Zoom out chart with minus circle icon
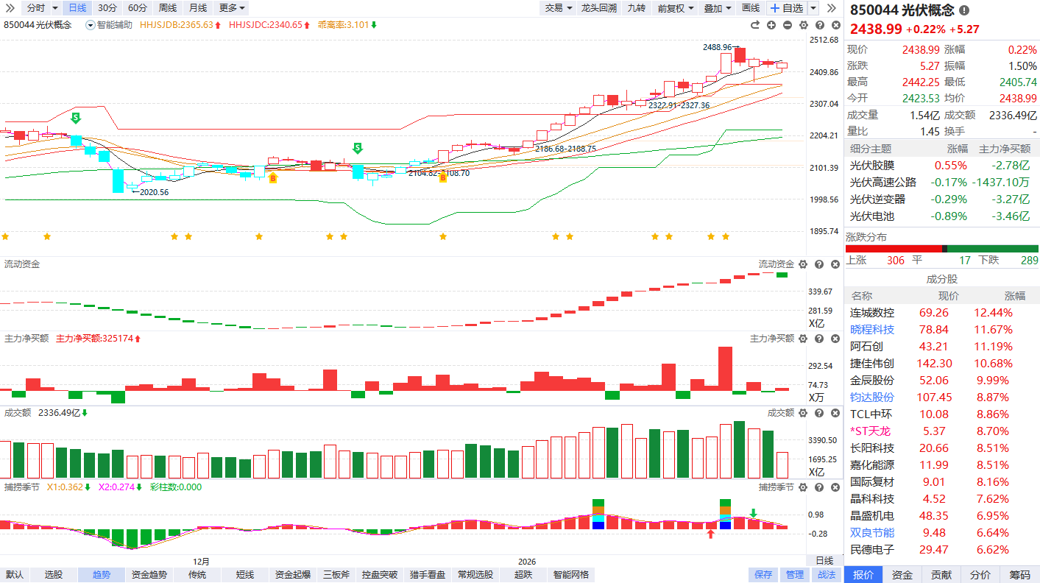This screenshot has height=583, width=1040. (788, 25)
